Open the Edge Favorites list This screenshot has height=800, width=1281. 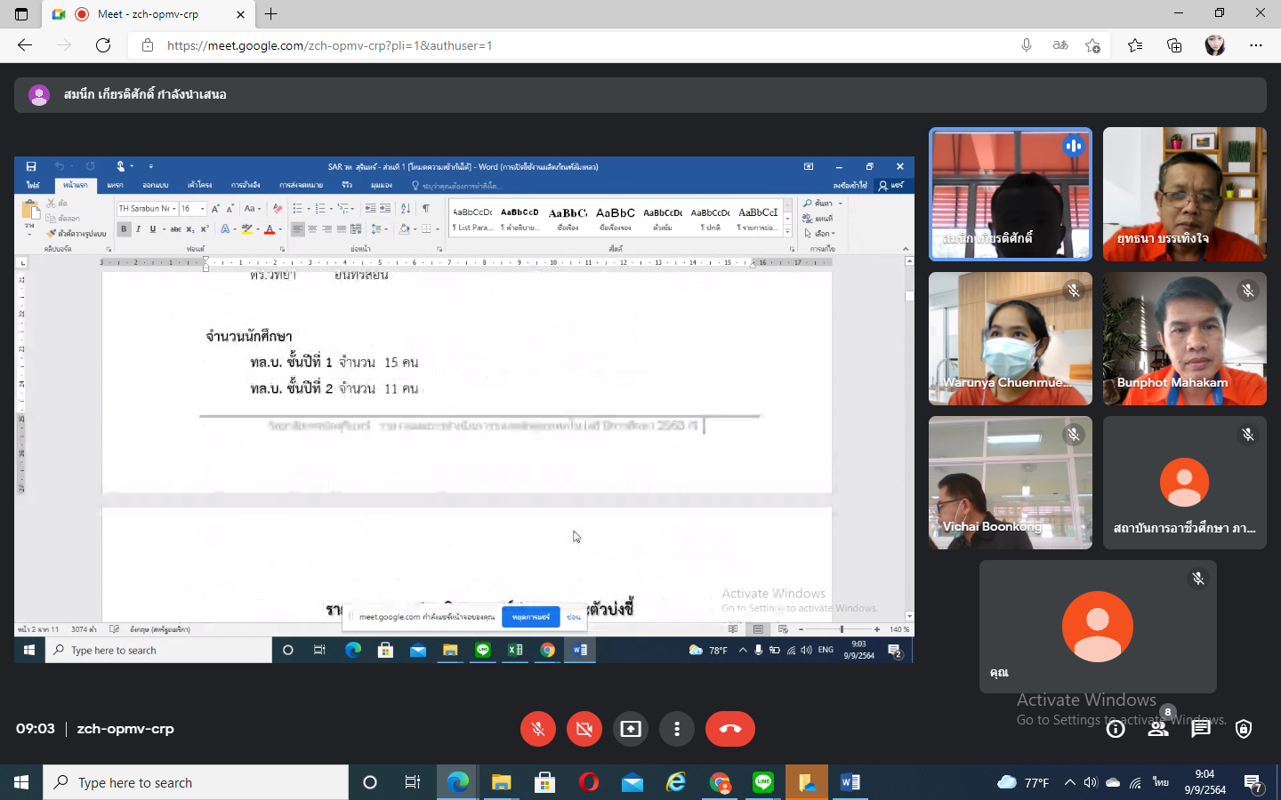(1135, 45)
